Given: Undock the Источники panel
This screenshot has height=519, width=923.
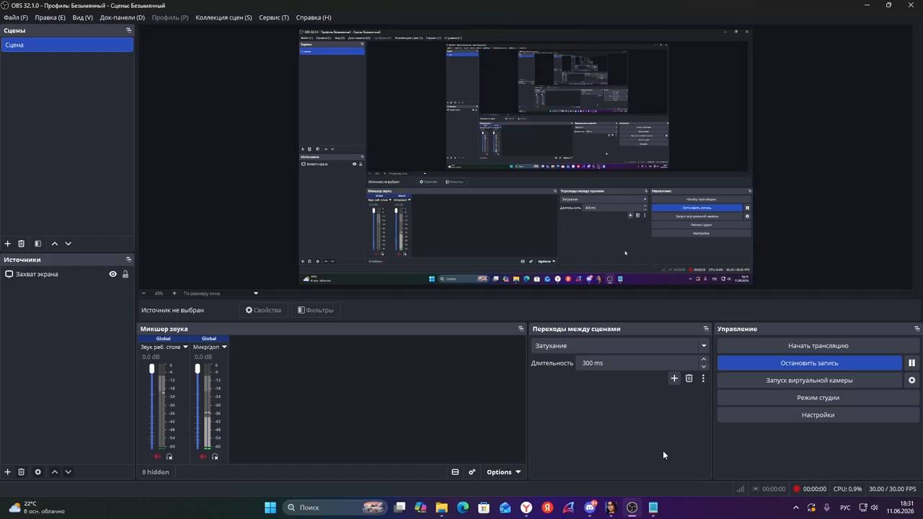Looking at the screenshot, I should click(129, 259).
